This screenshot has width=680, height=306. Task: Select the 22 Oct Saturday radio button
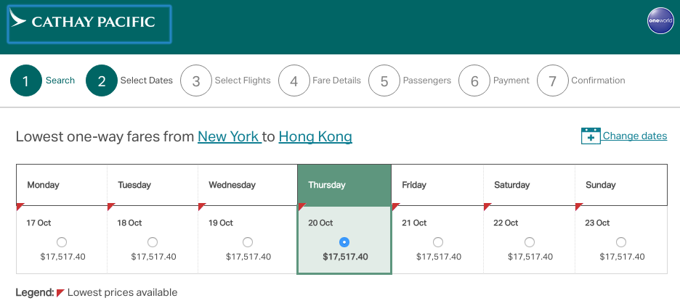(x=530, y=242)
